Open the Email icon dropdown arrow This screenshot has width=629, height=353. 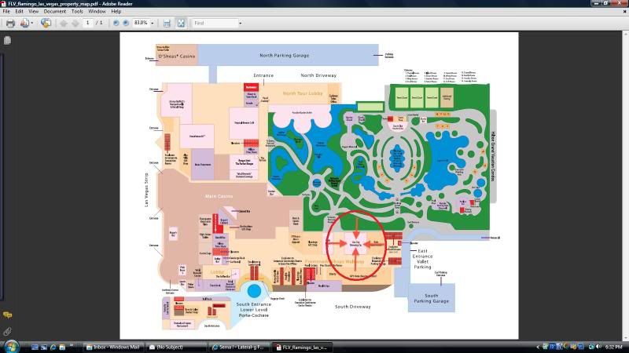coord(32,24)
